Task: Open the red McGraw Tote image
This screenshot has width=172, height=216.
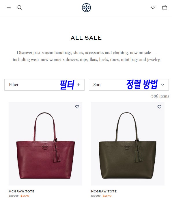Action: point(45,144)
